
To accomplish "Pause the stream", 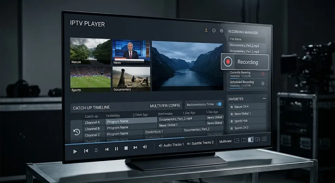I will (x=116, y=149).
